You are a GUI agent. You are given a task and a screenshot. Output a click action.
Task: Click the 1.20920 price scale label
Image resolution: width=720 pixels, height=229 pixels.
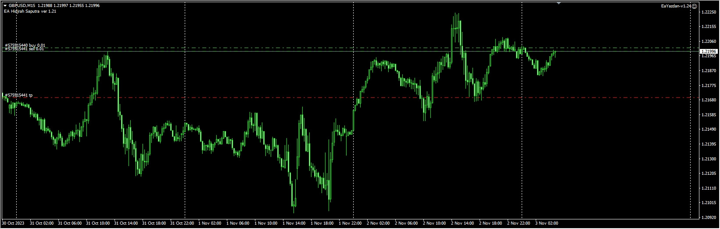coord(709,217)
